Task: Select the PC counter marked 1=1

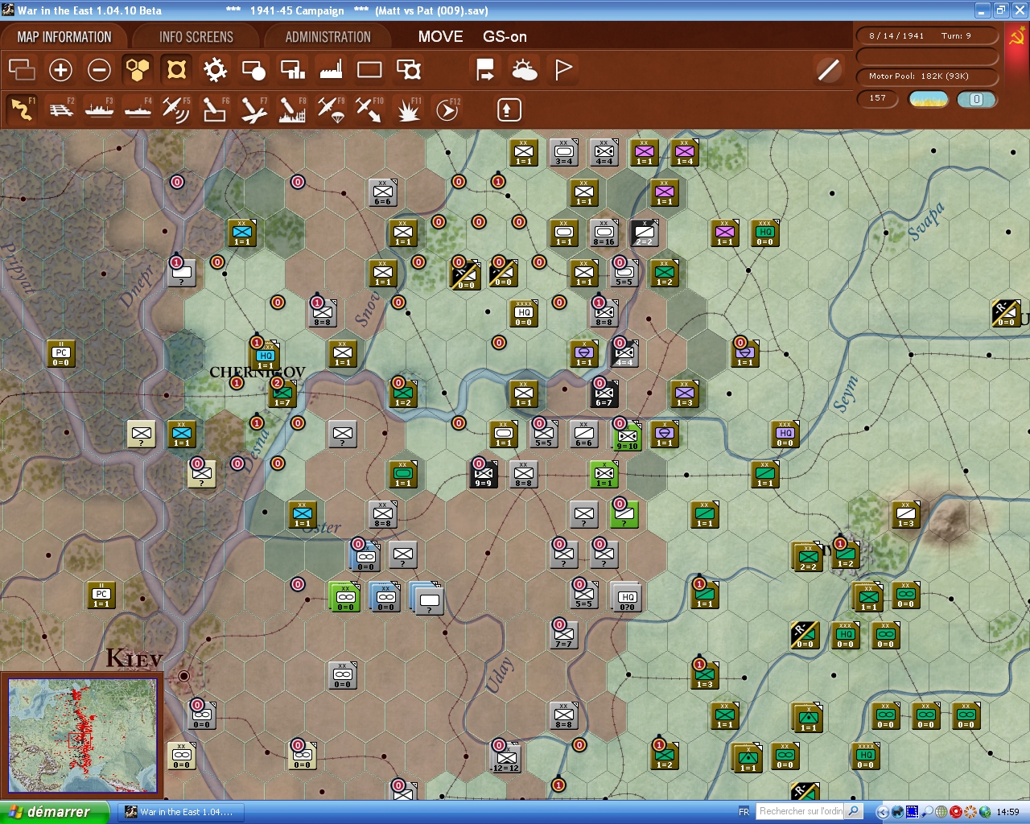Action: pos(101,595)
